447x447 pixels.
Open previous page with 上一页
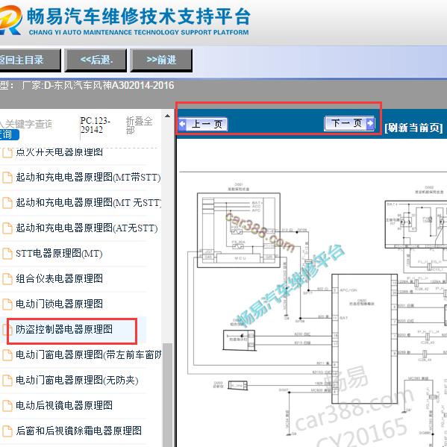[x=203, y=125]
